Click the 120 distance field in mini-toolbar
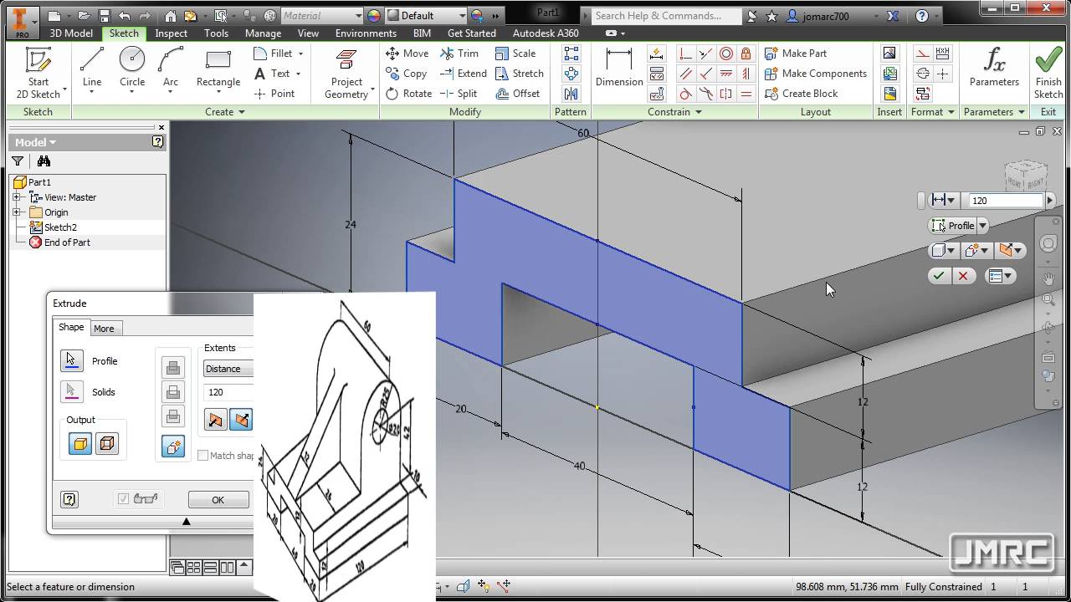 click(x=1007, y=201)
